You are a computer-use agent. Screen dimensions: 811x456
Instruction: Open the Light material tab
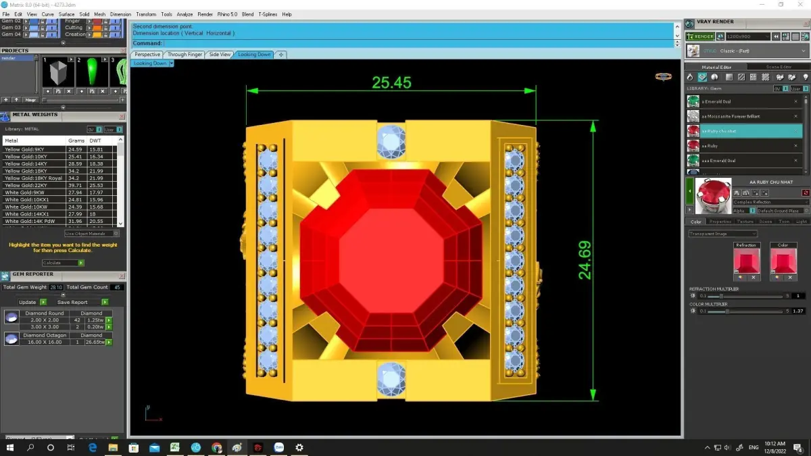(801, 222)
